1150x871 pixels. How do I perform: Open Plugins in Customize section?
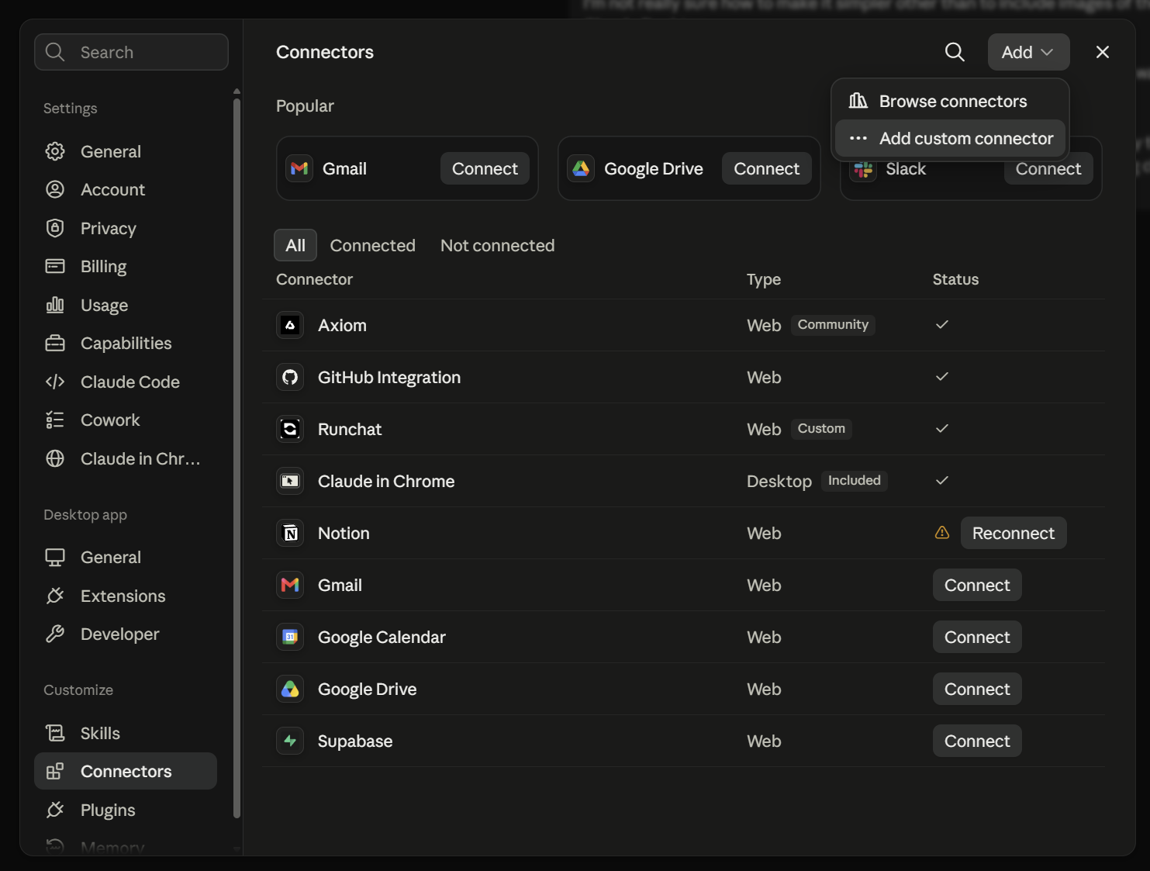[x=126, y=810]
